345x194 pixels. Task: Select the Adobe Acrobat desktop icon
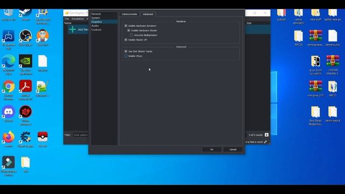coord(25,90)
